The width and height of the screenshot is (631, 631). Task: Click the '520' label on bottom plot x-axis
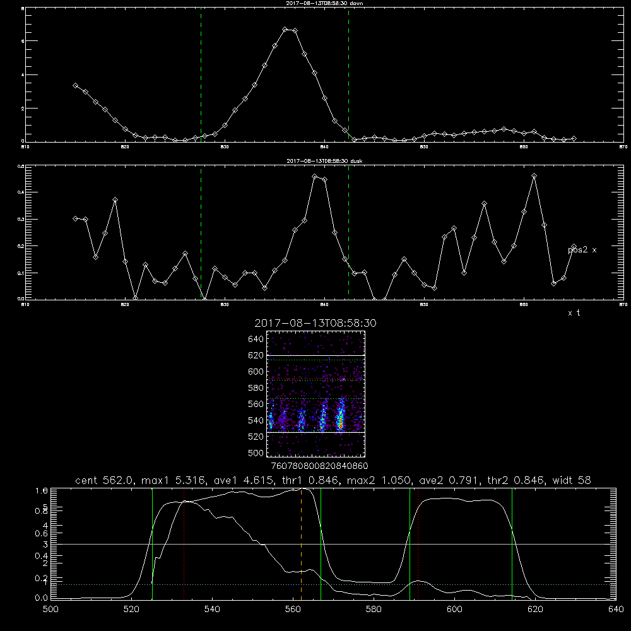click(x=131, y=610)
